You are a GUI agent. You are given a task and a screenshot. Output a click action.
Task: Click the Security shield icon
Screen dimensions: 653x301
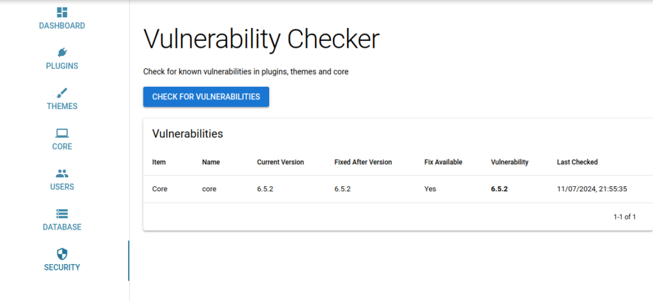coord(62,254)
